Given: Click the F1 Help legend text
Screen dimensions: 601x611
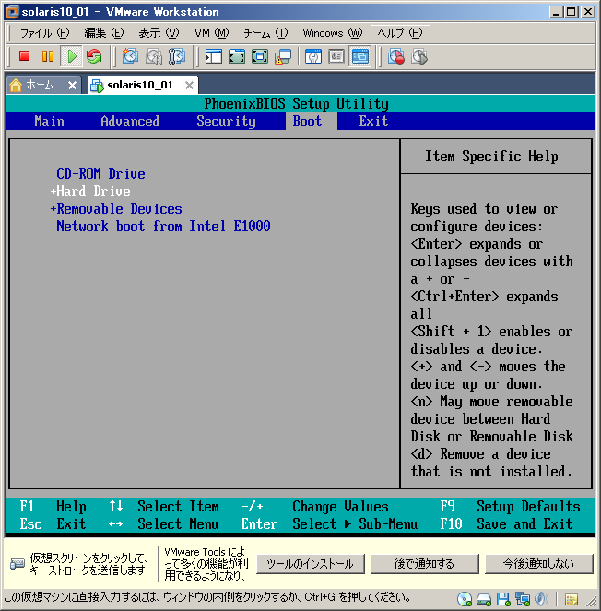Looking at the screenshot, I should coord(53,506).
